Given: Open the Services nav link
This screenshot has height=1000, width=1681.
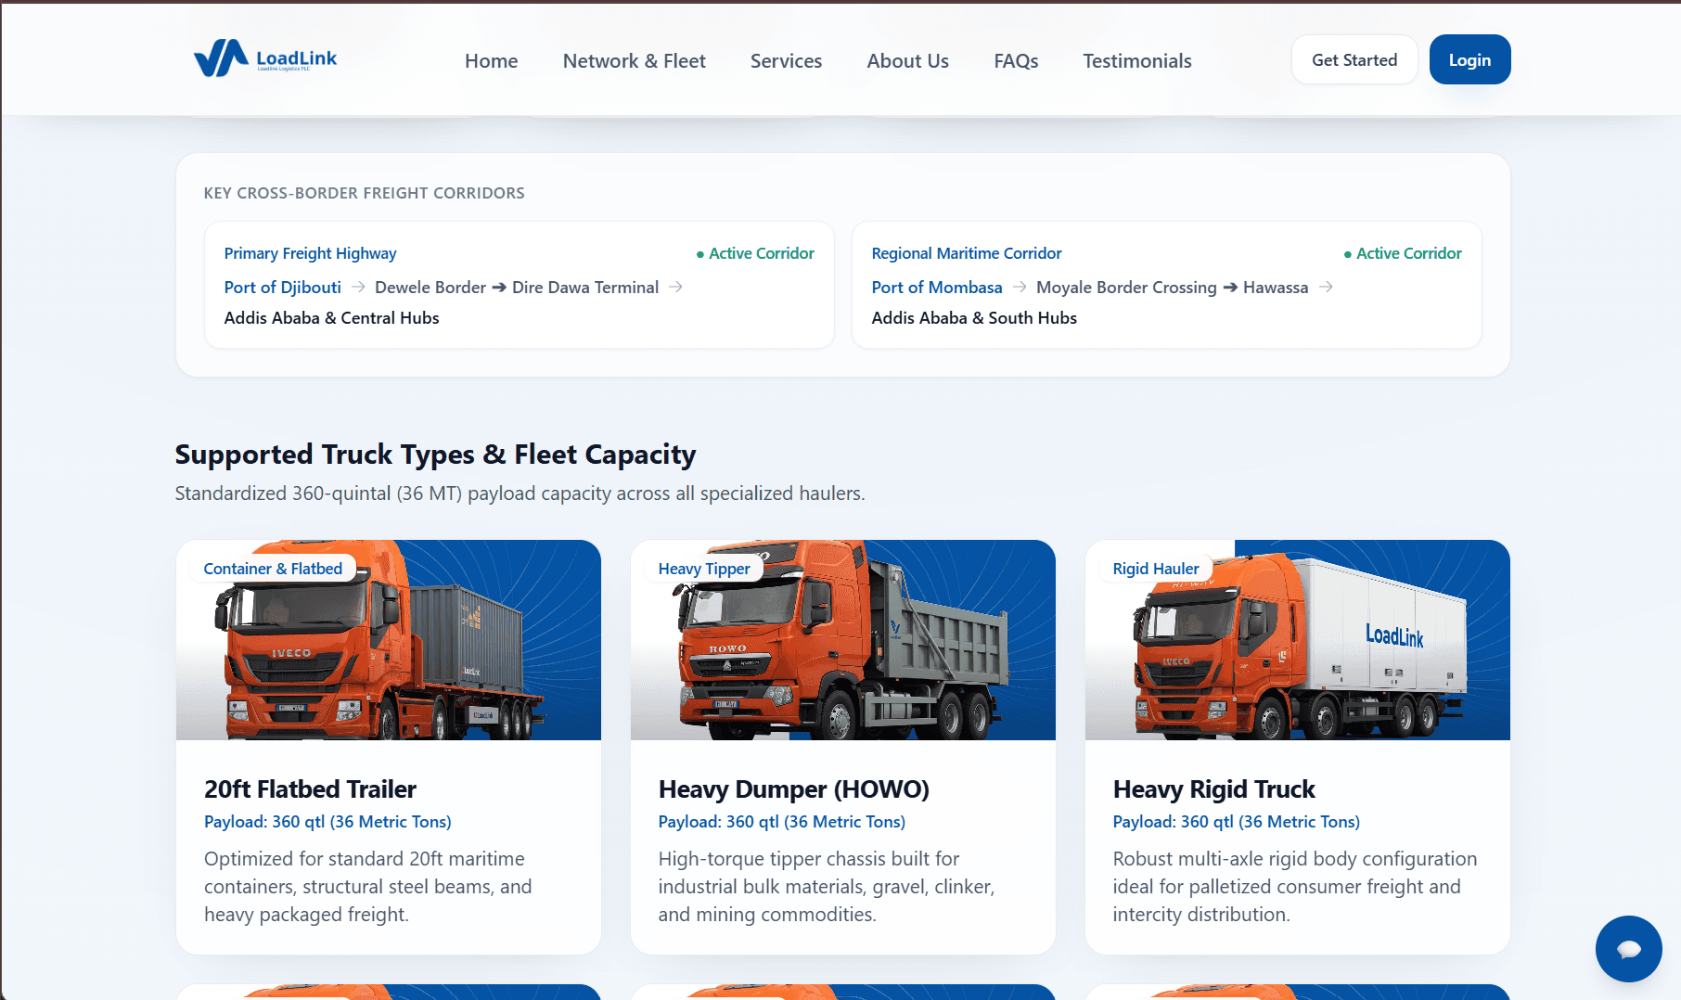Looking at the screenshot, I should pyautogui.click(x=786, y=60).
